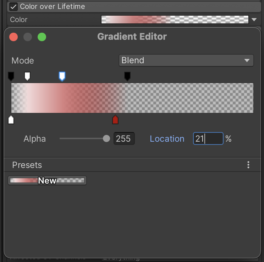This screenshot has width=264, height=262.
Task: Click the green zoom window button
Action: coord(42,37)
